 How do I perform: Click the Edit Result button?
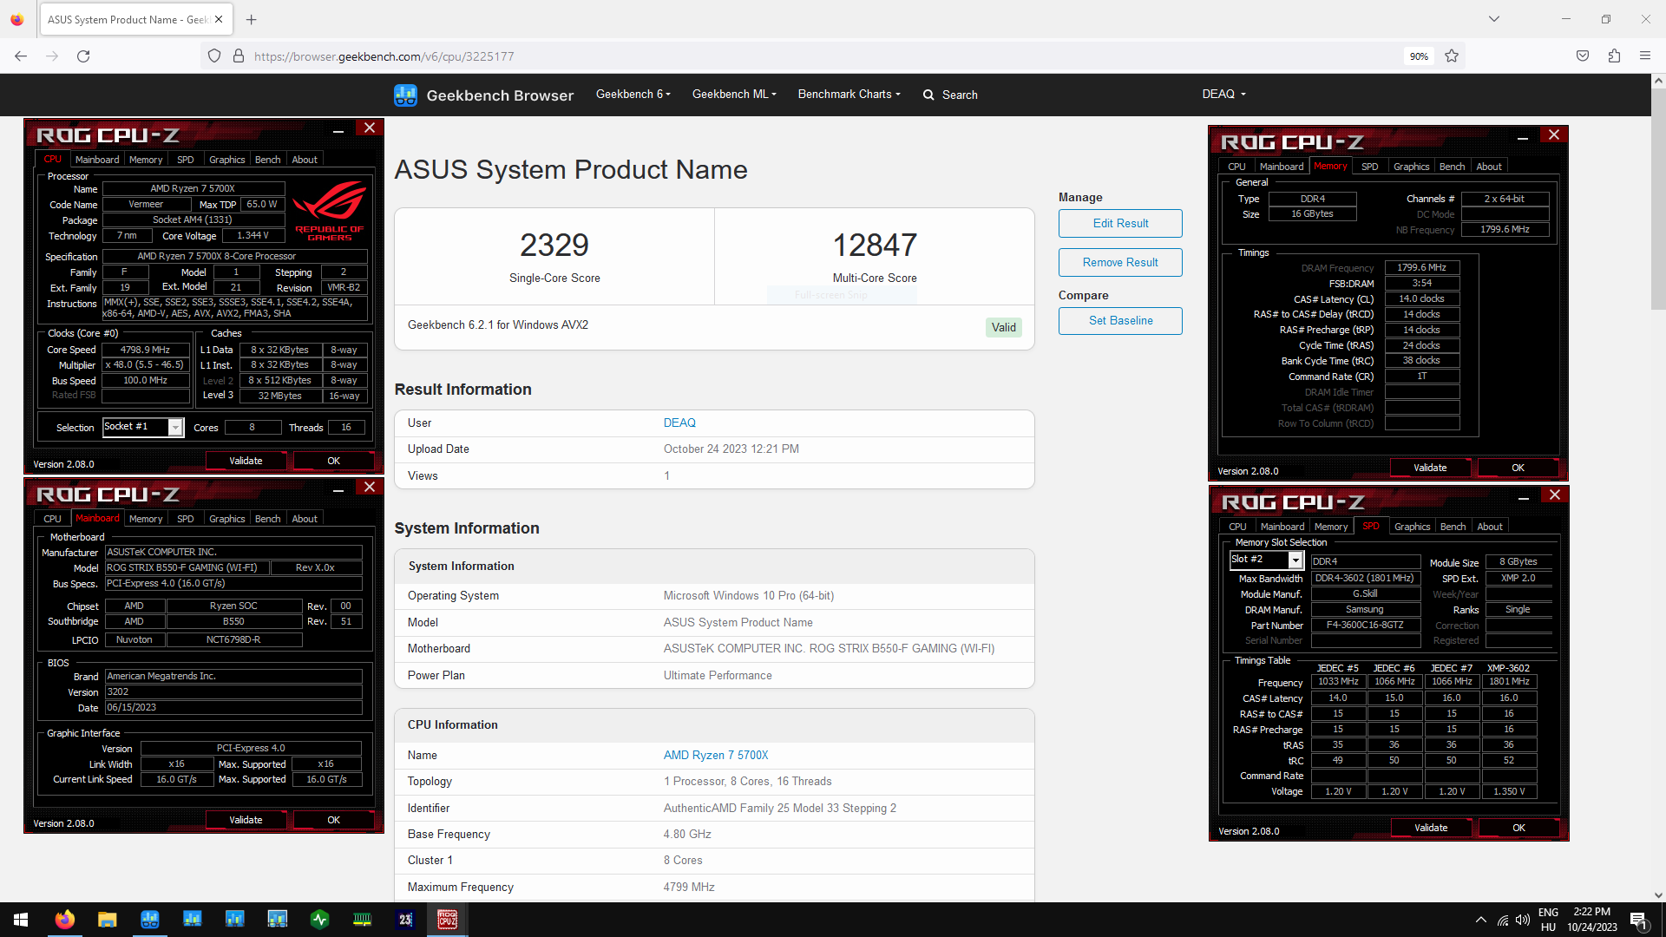[1120, 224]
